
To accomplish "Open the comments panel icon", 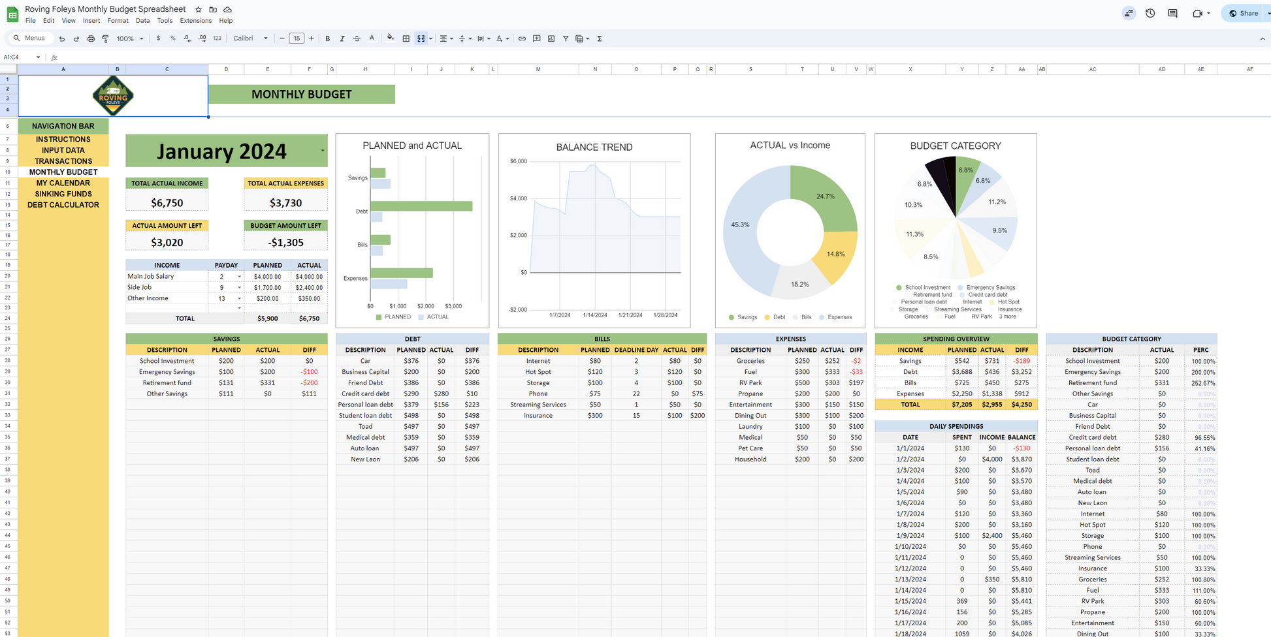I will click(1172, 13).
